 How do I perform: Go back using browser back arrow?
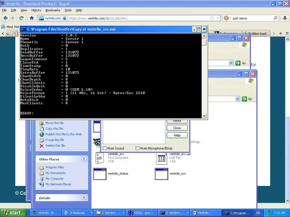pos(6,18)
